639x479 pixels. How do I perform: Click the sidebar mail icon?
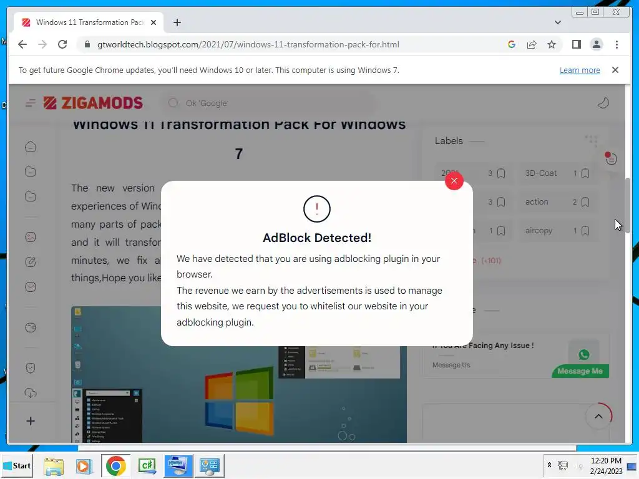[31, 287]
